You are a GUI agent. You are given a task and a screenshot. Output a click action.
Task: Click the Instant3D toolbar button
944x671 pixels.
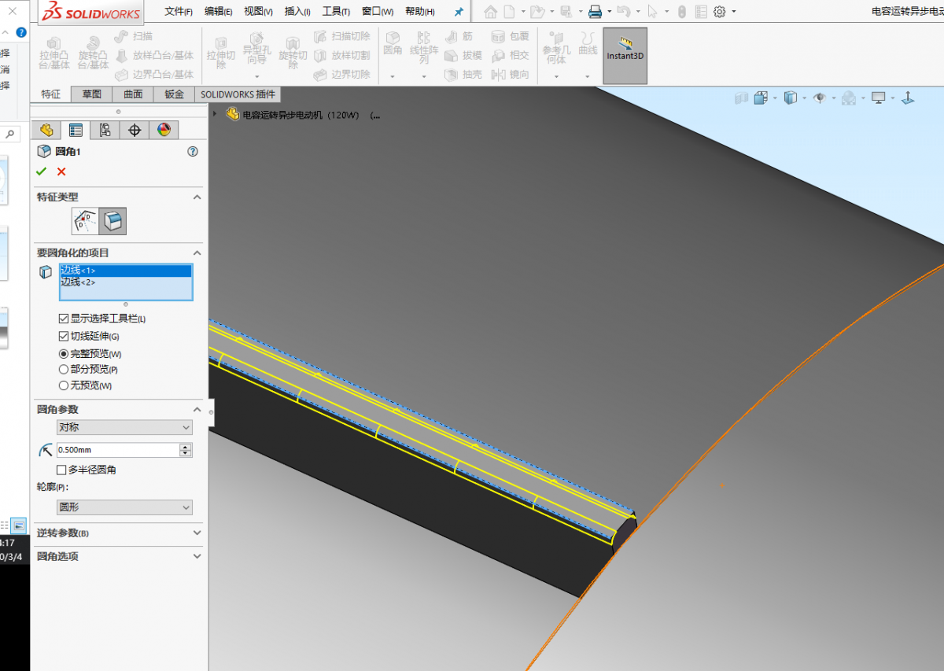(x=625, y=56)
